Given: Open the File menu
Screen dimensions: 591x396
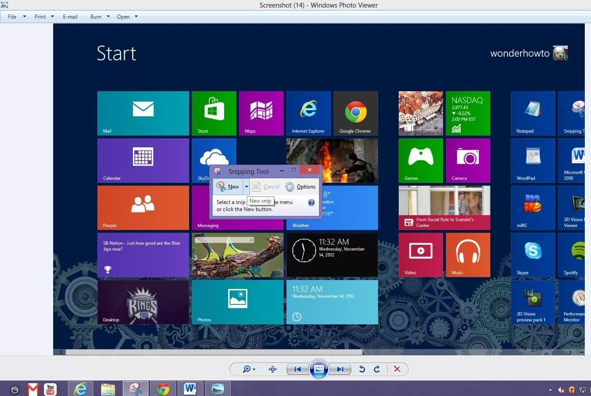Looking at the screenshot, I should (x=12, y=16).
